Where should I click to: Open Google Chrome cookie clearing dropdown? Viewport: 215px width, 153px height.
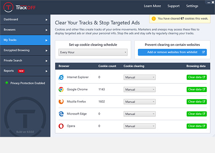point(140,90)
